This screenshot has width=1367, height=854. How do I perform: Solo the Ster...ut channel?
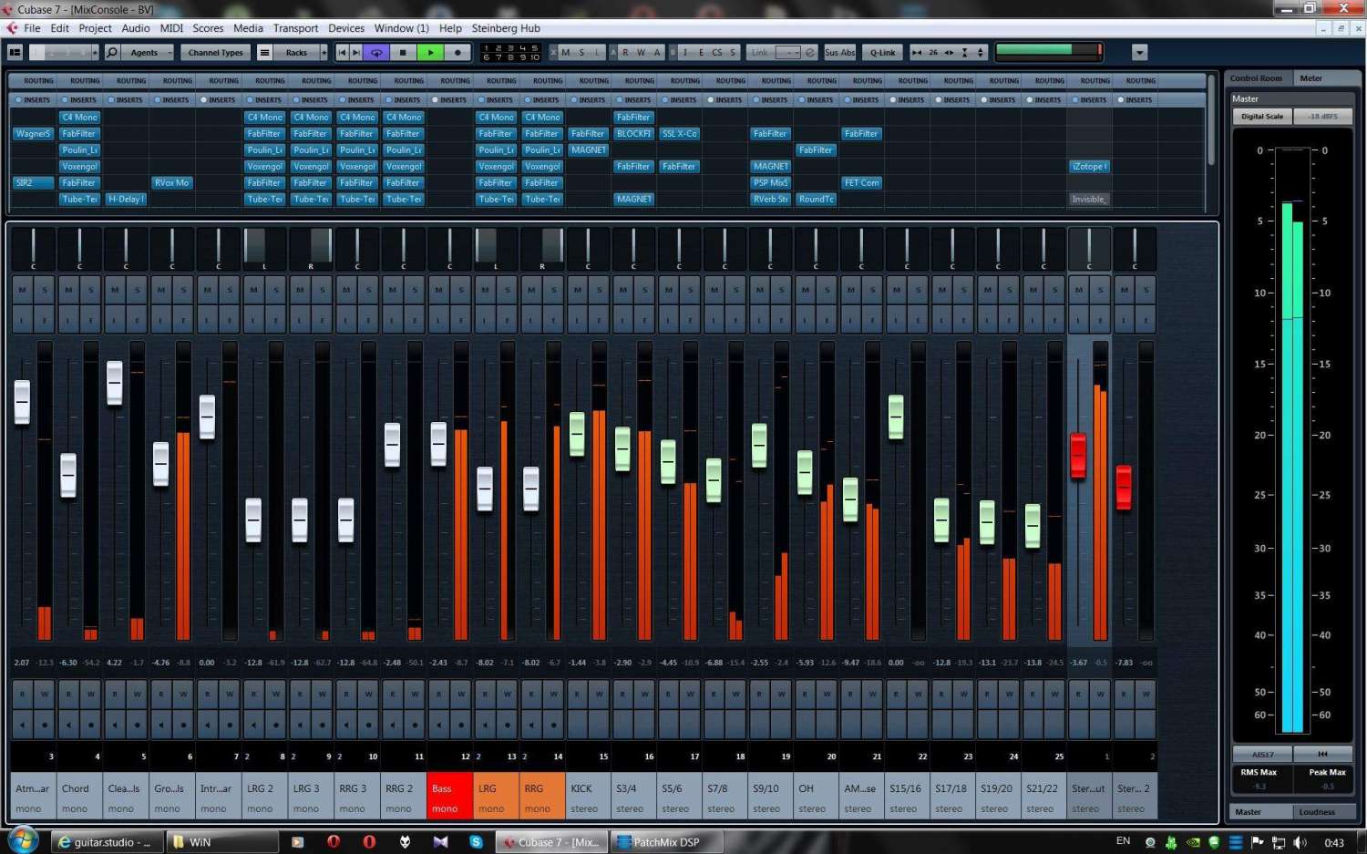(1101, 291)
